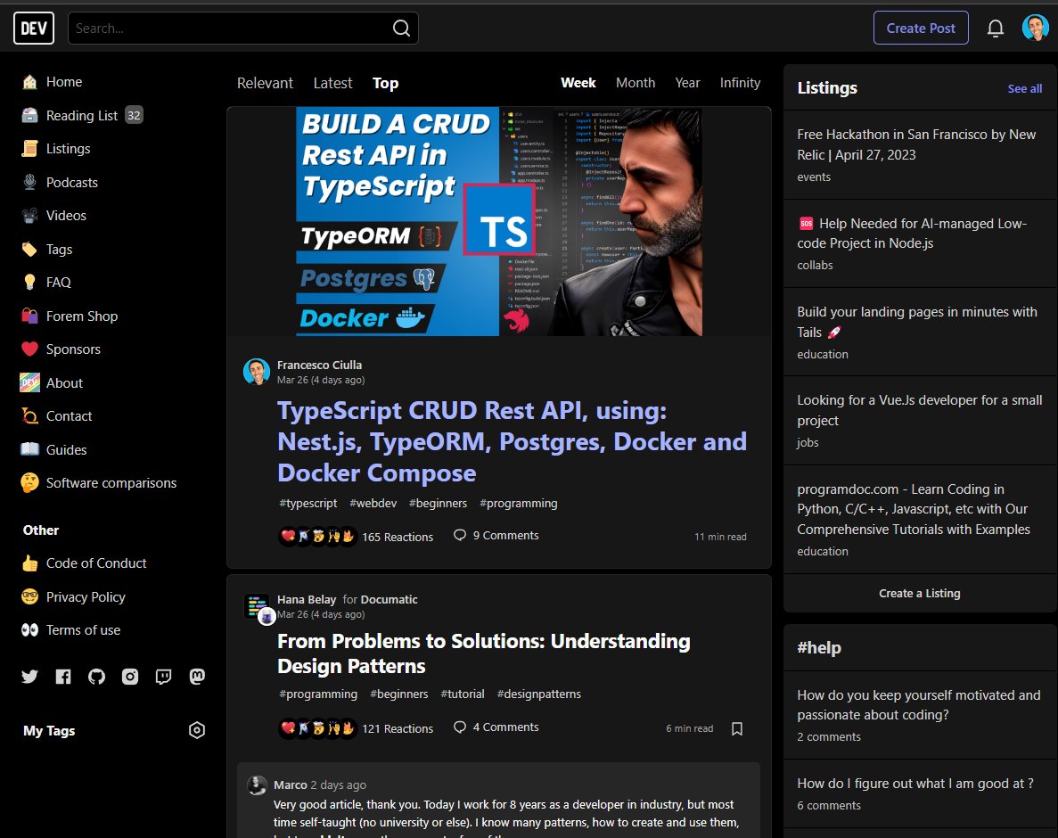Open the Instagram social icon
Viewport: 1058px width, 838px height.
point(129,676)
